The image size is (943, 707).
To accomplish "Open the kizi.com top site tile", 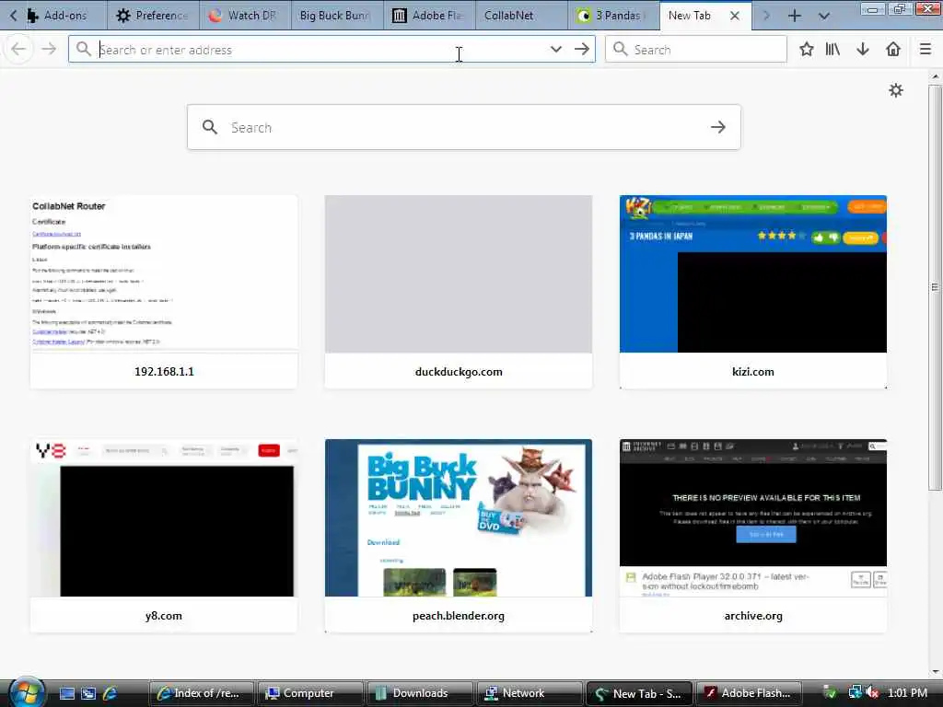I will point(753,292).
